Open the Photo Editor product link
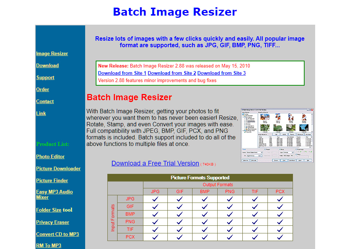 pyautogui.click(x=50, y=156)
